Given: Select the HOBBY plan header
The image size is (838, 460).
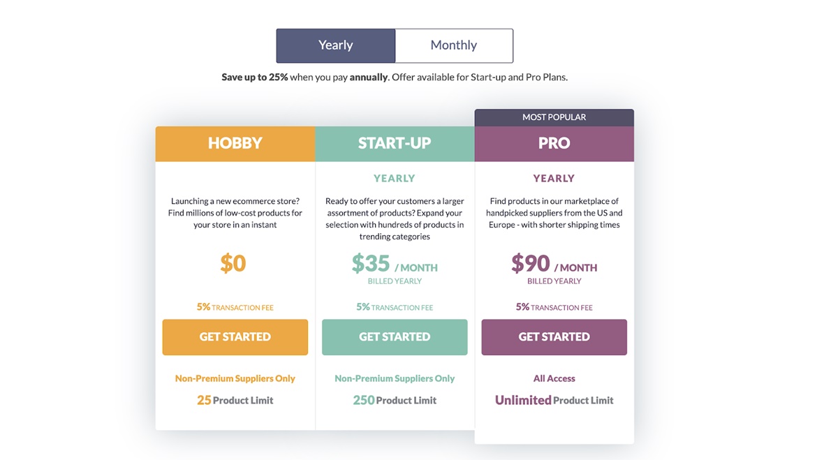Looking at the screenshot, I should coord(235,144).
